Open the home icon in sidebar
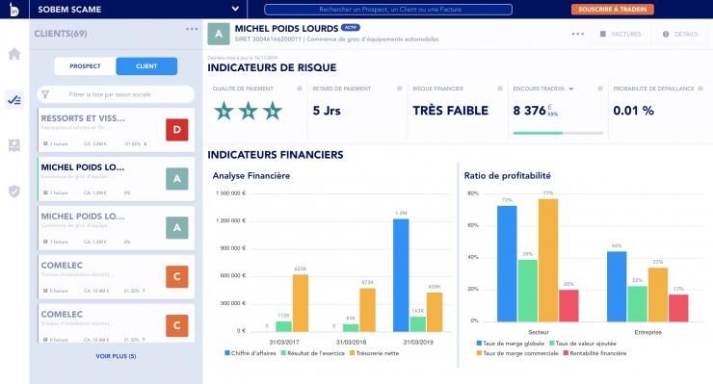The height and width of the screenshot is (384, 713). 14,54
